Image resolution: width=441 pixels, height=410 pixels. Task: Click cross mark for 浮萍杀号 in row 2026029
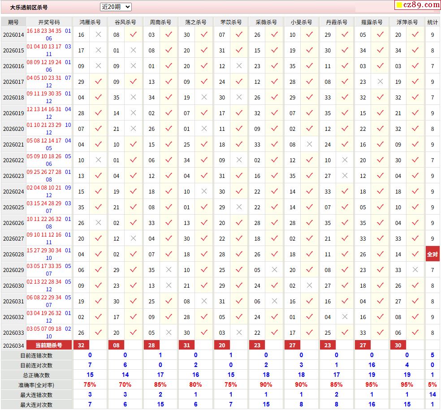click(x=415, y=270)
